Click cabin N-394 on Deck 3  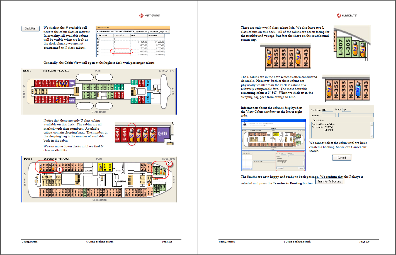pyautogui.click(x=40, y=192)
